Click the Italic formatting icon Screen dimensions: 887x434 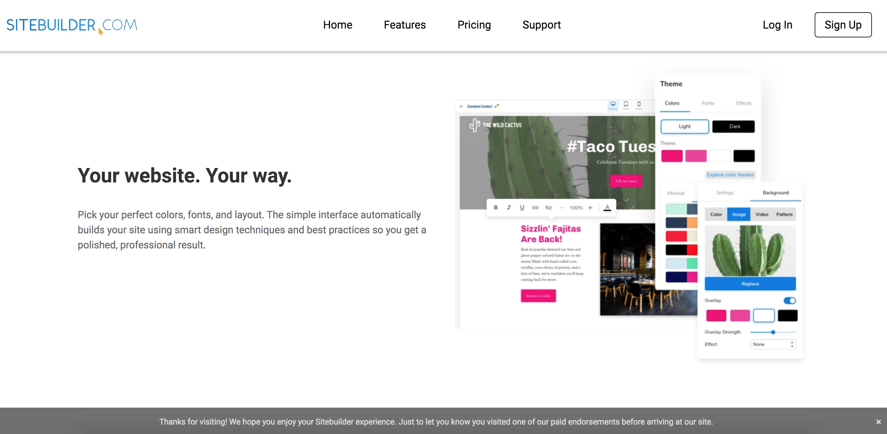(509, 207)
